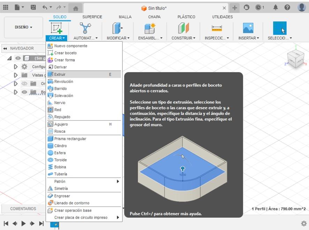The image size is (309, 230).
Task: Select Extruir from the Crear menu
Action: point(84,74)
